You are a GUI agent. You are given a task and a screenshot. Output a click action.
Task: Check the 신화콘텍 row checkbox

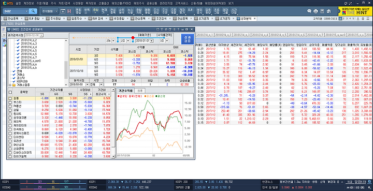(10, 149)
